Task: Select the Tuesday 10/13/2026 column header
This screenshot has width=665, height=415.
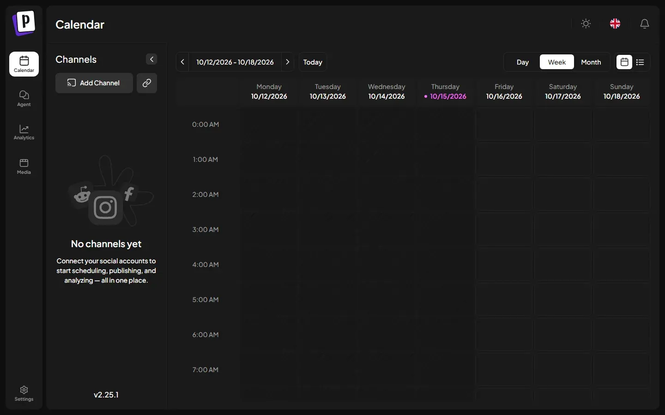Action: pyautogui.click(x=328, y=91)
